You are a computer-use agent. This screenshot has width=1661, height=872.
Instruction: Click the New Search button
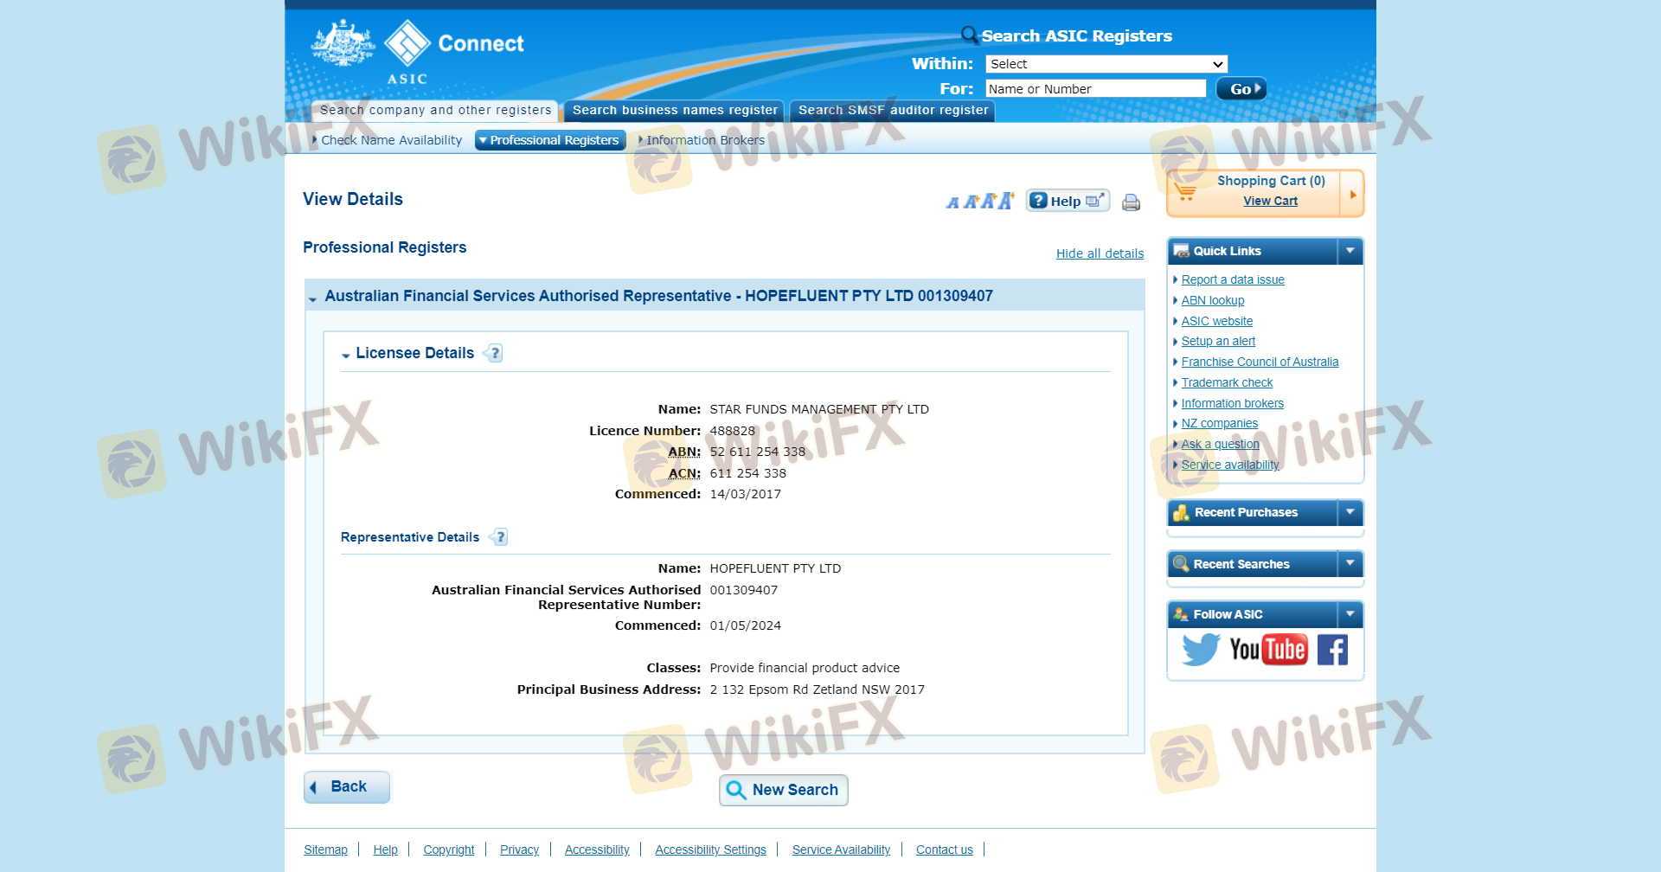(783, 790)
